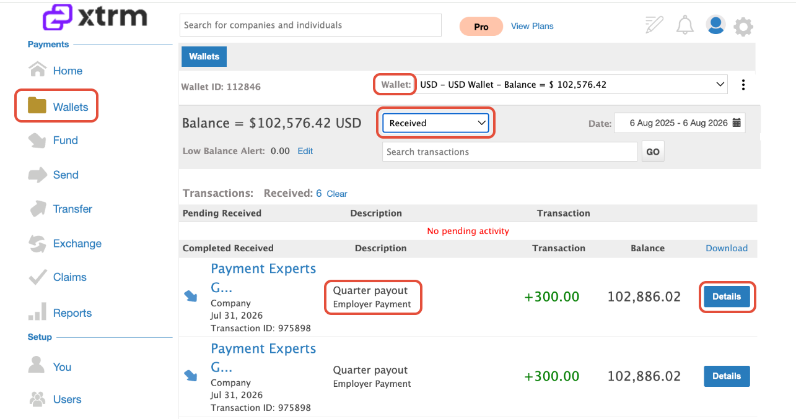796x419 pixels.
Task: Go to Home in sidebar
Action: [68, 71]
